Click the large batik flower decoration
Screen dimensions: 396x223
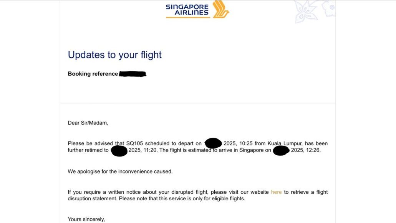click(306, 12)
